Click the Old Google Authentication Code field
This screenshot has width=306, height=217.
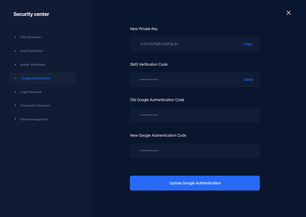(195, 115)
